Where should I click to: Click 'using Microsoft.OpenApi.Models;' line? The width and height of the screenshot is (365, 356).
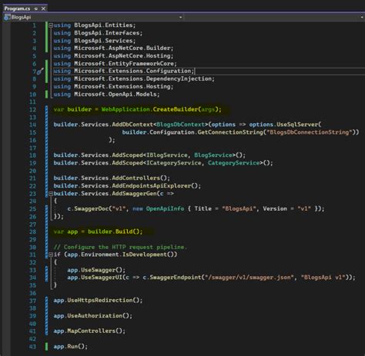(x=106, y=94)
